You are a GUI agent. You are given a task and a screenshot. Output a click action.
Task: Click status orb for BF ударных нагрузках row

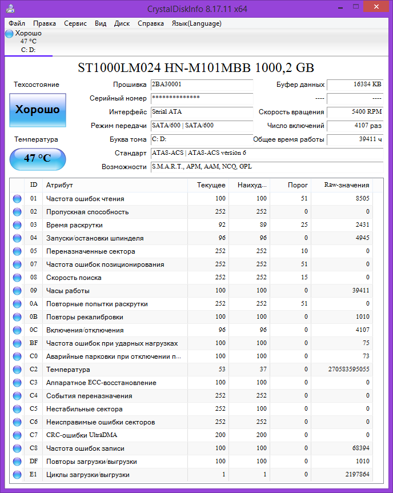17,343
